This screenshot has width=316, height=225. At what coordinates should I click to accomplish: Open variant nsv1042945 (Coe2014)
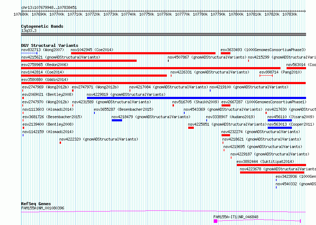tap(92, 50)
